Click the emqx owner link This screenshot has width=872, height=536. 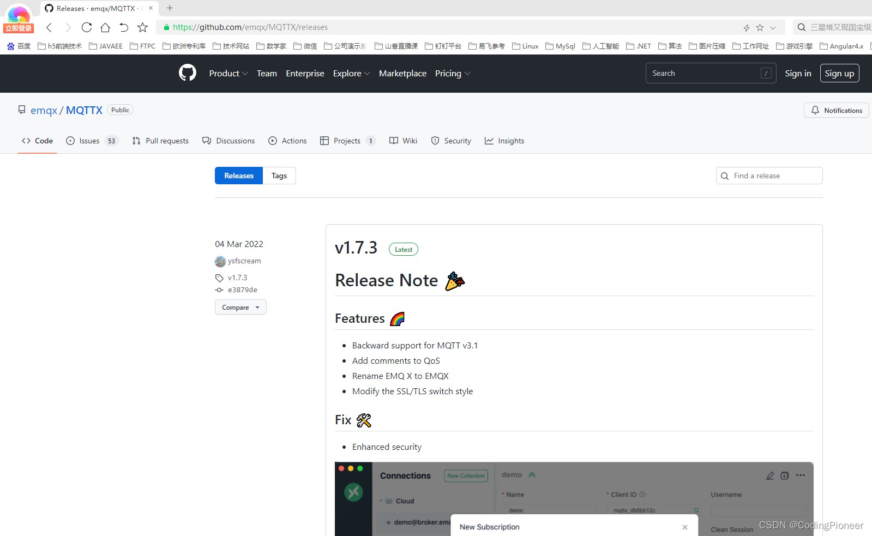(44, 110)
